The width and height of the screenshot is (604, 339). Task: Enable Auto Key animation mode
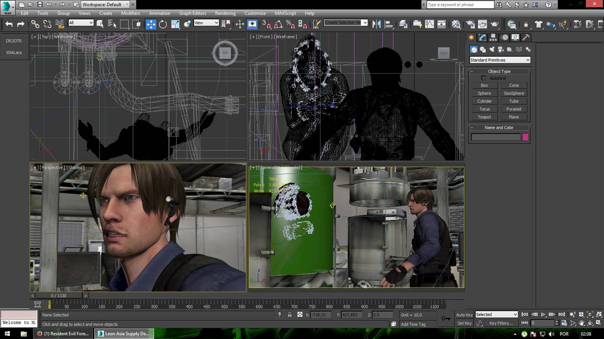464,315
